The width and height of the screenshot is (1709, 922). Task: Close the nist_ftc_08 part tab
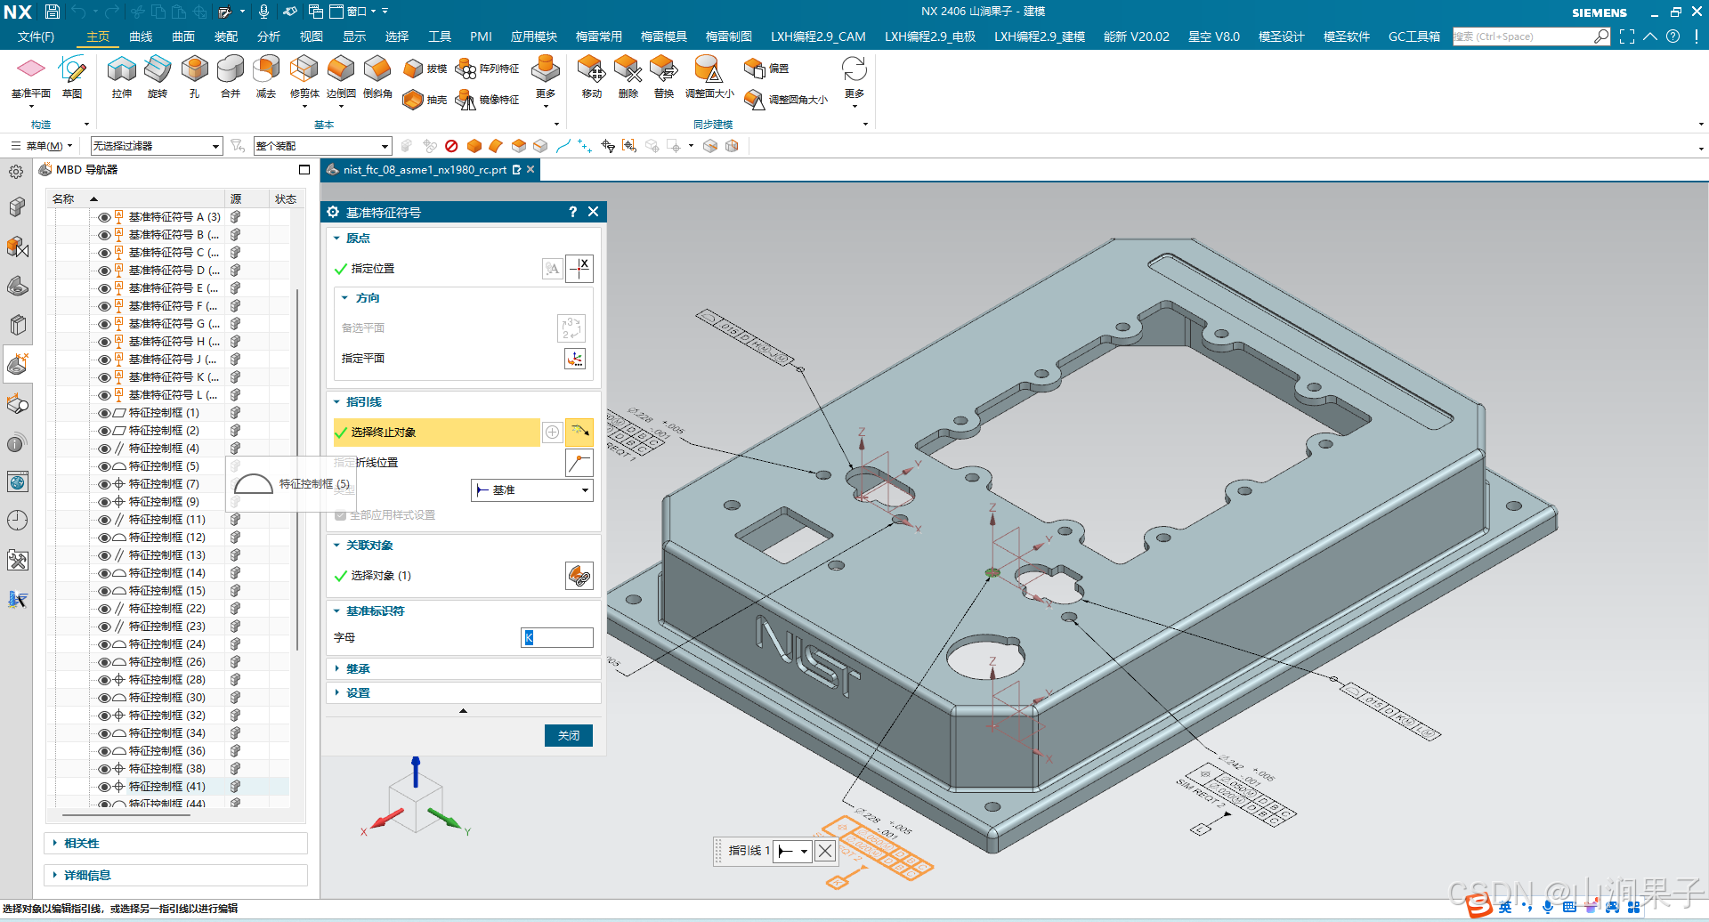coord(531,169)
